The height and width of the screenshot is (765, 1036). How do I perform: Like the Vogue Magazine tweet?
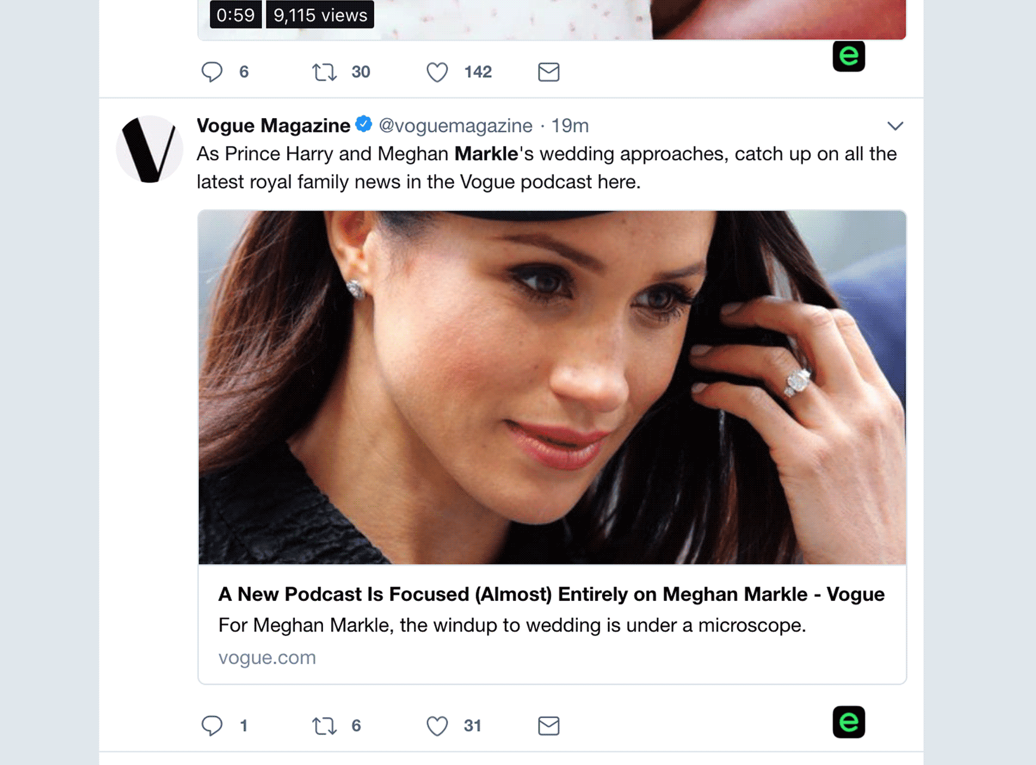pyautogui.click(x=437, y=726)
